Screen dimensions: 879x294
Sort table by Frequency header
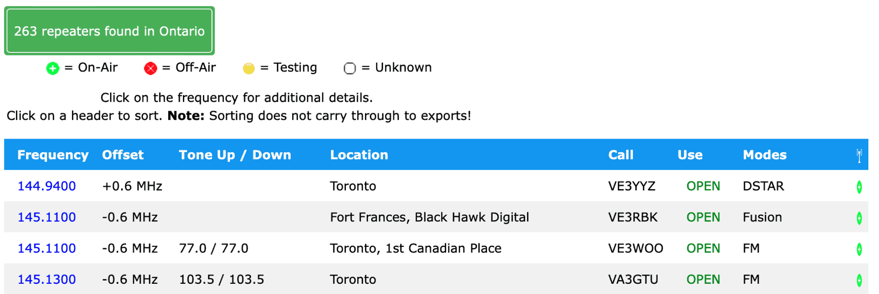(x=53, y=155)
